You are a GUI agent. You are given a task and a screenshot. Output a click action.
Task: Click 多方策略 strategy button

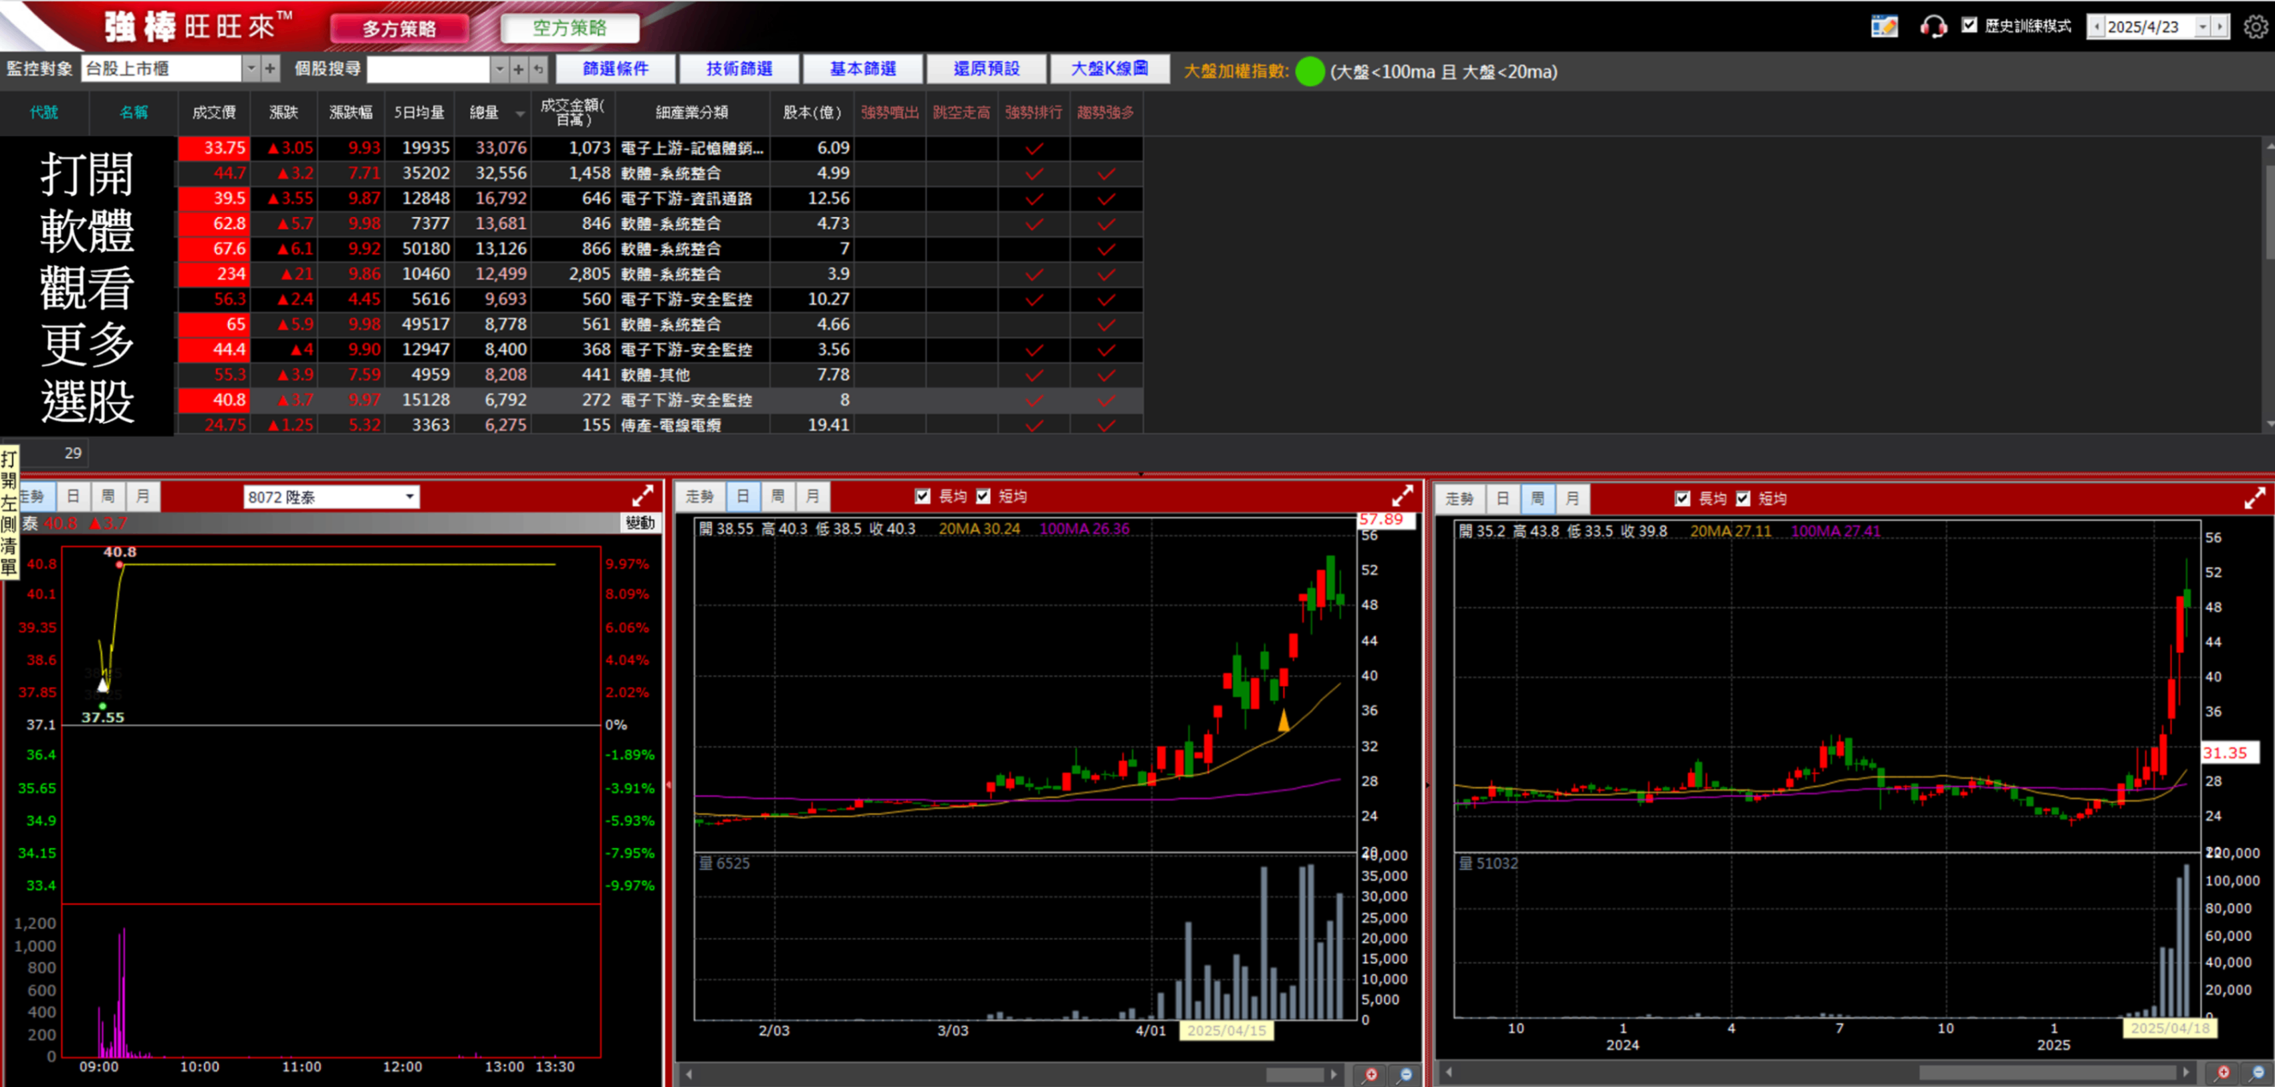point(399,28)
